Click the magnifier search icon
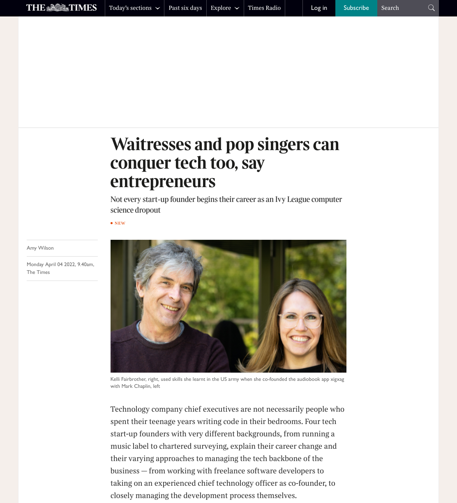Screen dimensions: 457x503 (x=431, y=8)
